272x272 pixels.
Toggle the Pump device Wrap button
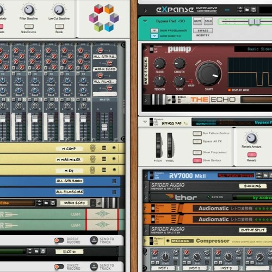(x=191, y=82)
